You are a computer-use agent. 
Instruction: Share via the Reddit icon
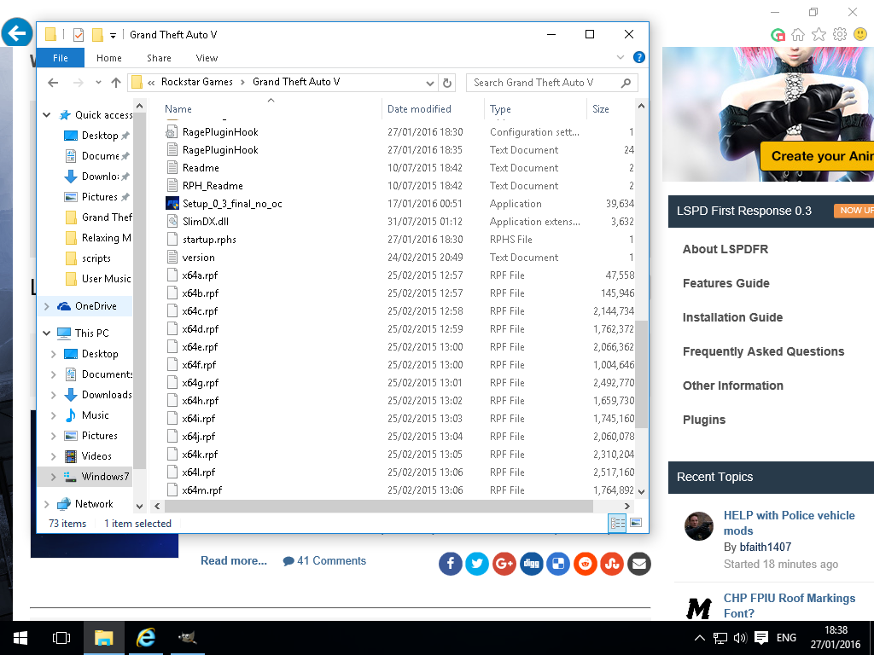(x=586, y=565)
